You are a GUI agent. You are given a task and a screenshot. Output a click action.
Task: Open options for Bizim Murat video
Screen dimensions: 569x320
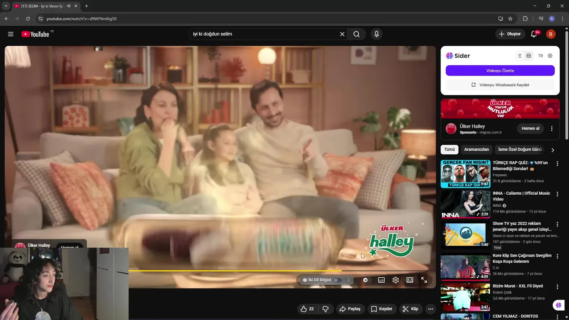point(557,287)
